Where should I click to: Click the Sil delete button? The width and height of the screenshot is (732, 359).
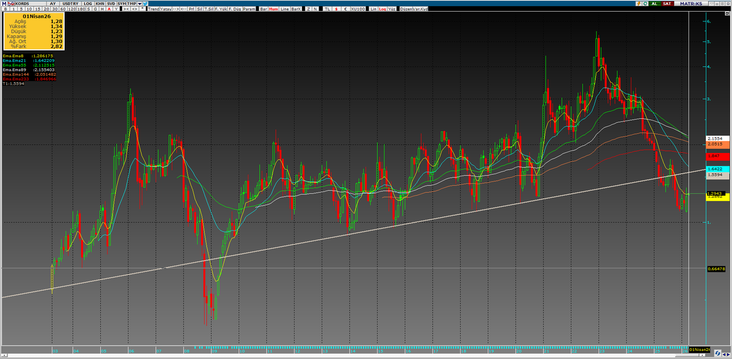199,9
